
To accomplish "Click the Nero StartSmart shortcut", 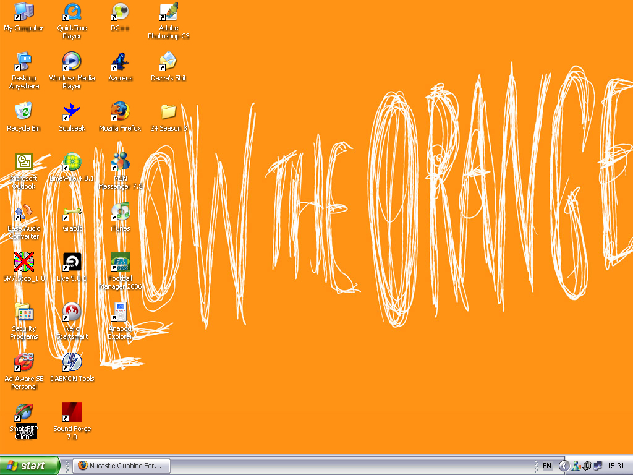I will [x=72, y=312].
